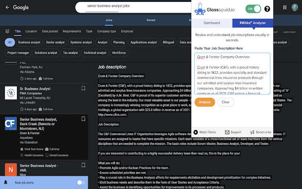This screenshot has width=302, height=189.
Task: Open the Senior Business Analyst, Duck Creek listing title
Action: click(38, 124)
